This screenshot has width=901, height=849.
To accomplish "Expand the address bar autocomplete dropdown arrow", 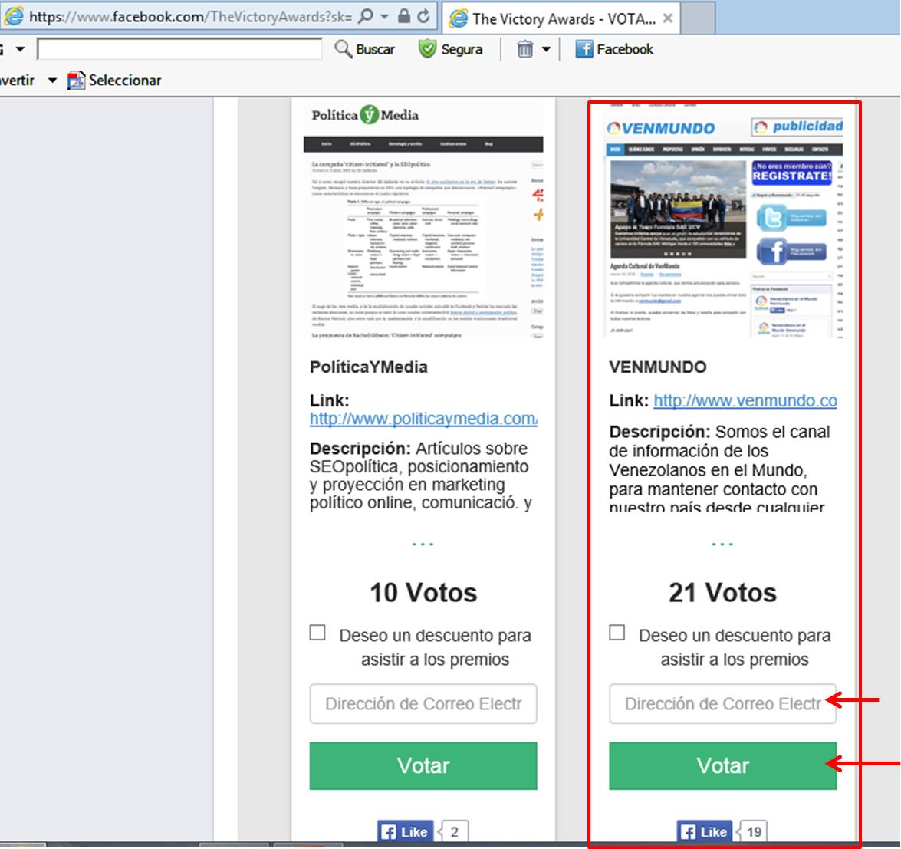I will [385, 17].
